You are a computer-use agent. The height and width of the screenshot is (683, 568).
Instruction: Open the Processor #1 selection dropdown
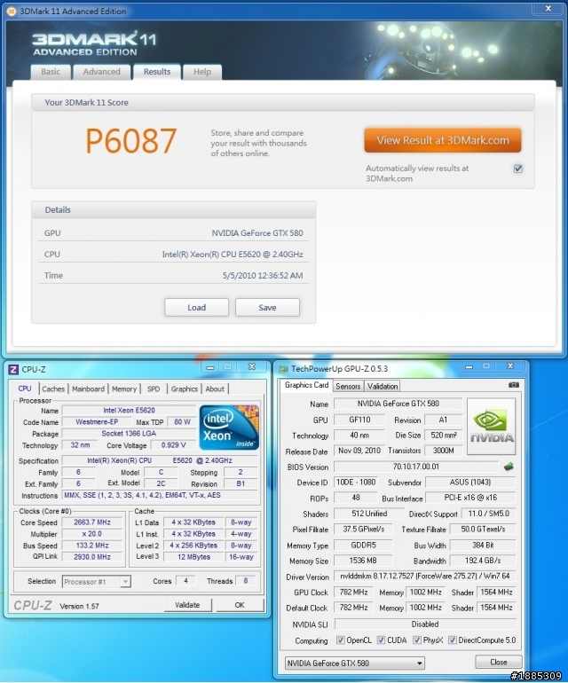point(97,582)
